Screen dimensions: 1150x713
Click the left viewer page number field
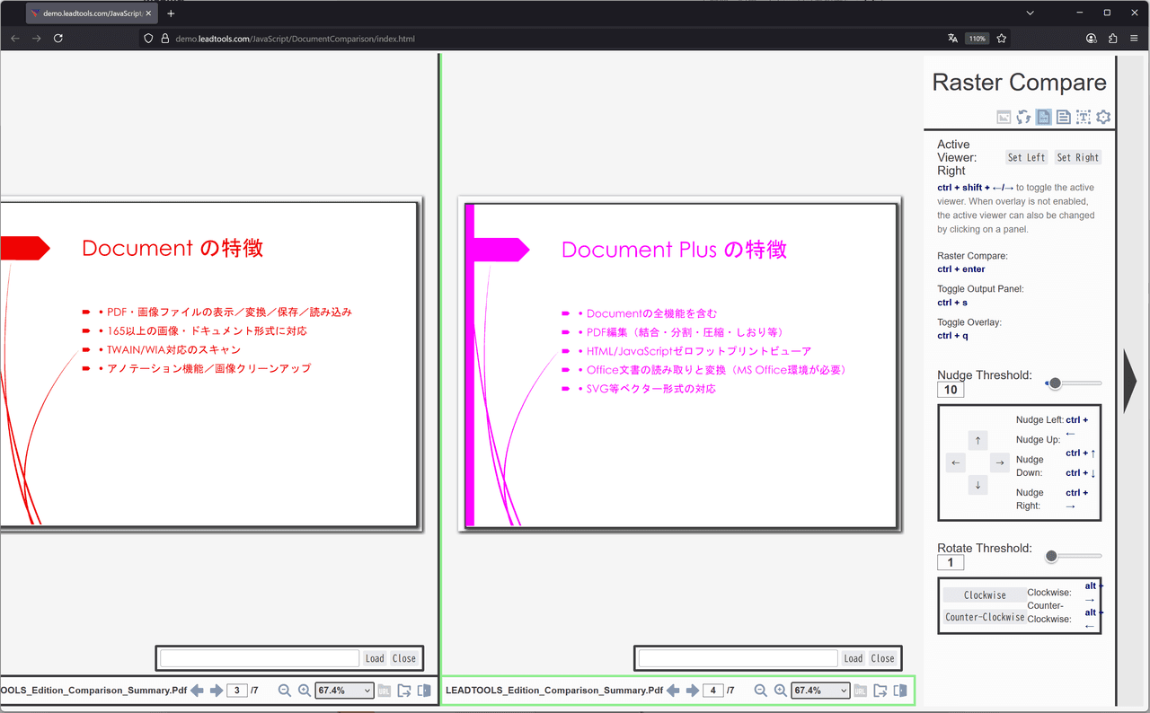point(237,691)
